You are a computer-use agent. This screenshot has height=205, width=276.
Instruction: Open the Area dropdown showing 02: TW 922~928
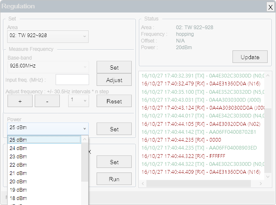coord(48,37)
